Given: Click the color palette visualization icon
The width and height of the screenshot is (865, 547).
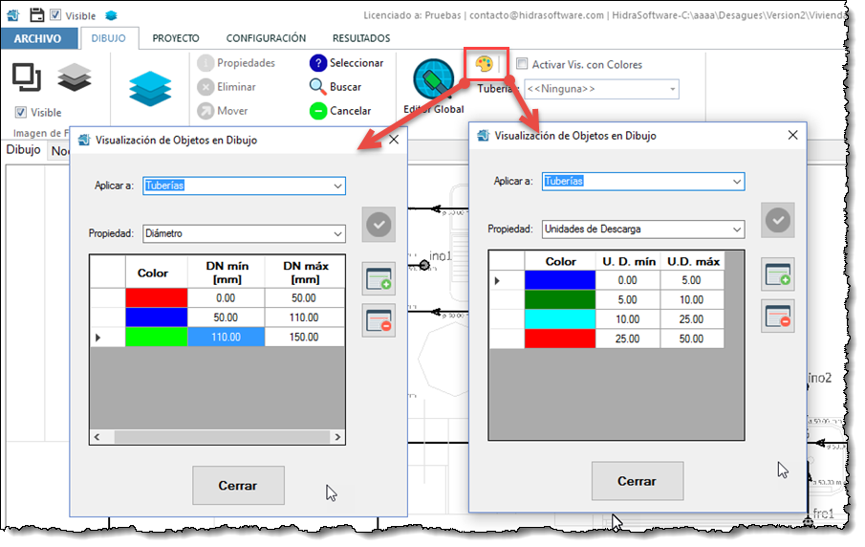Looking at the screenshot, I should click(x=485, y=64).
